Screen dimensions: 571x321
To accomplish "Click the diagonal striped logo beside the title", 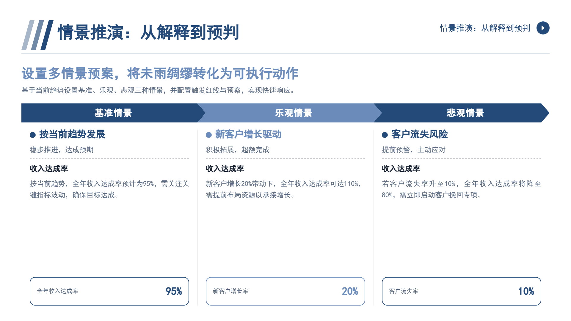I will point(37,35).
